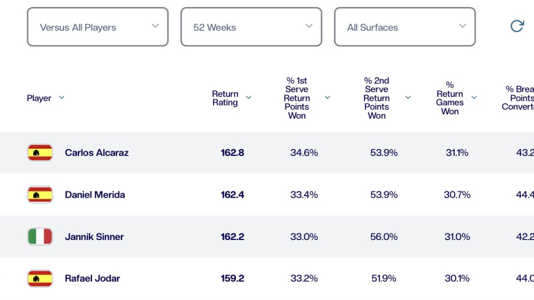Open Carlos Alcaraz player link
This screenshot has width=534, height=300.
click(97, 152)
